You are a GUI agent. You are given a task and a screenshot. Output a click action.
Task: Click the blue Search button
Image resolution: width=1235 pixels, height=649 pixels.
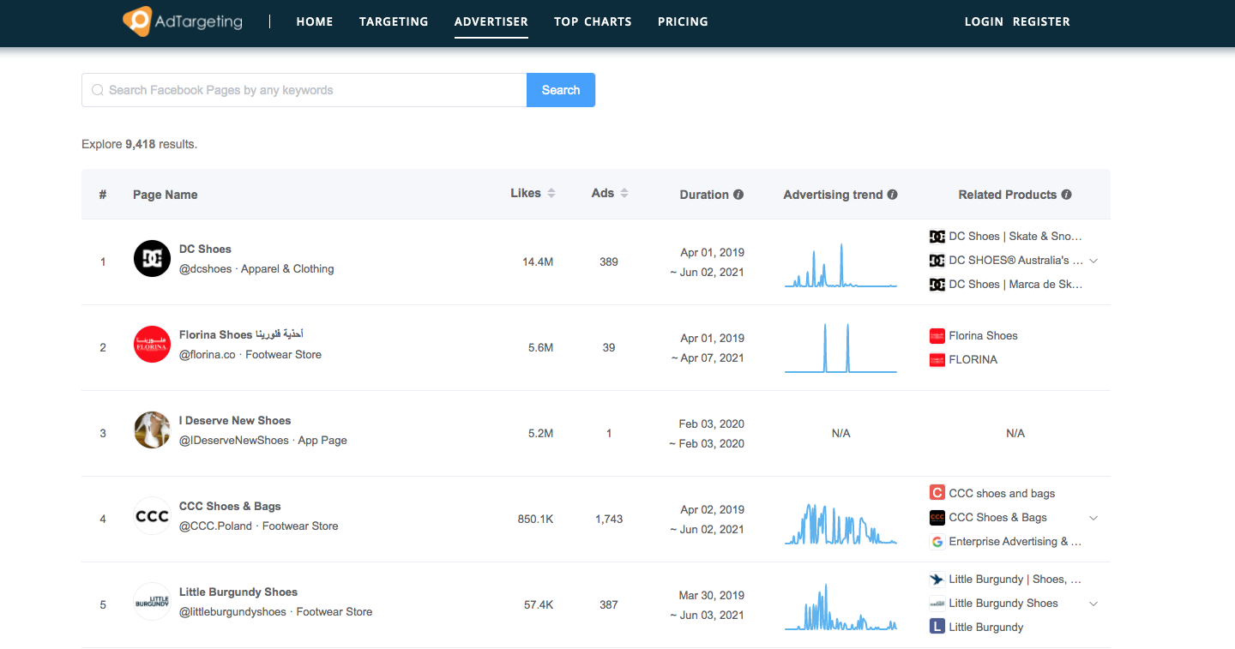561,90
